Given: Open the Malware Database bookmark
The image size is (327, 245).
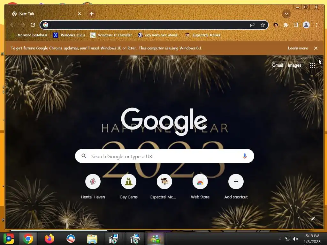Looking at the screenshot, I should pos(30,35).
